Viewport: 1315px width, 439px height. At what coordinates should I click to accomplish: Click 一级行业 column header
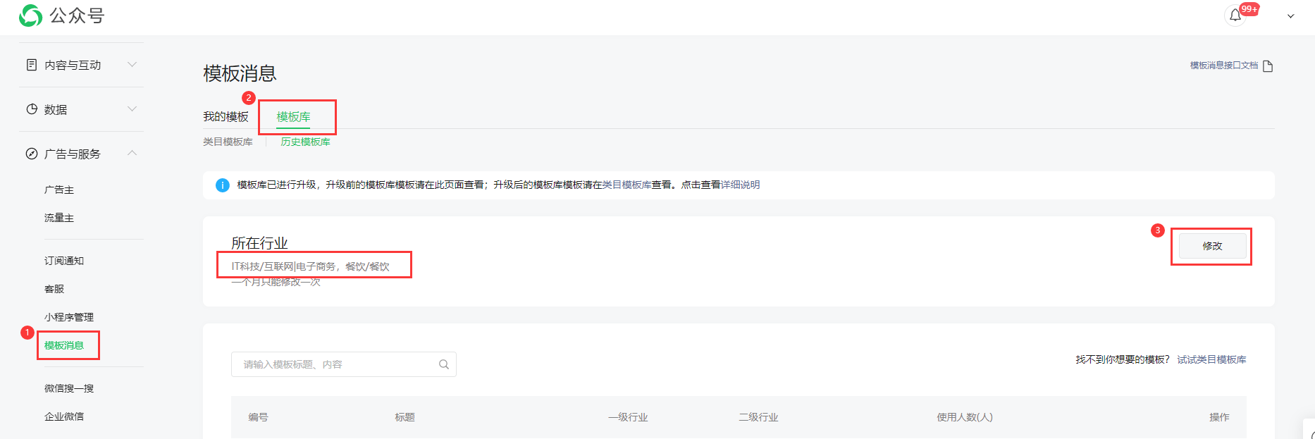pyautogui.click(x=628, y=417)
